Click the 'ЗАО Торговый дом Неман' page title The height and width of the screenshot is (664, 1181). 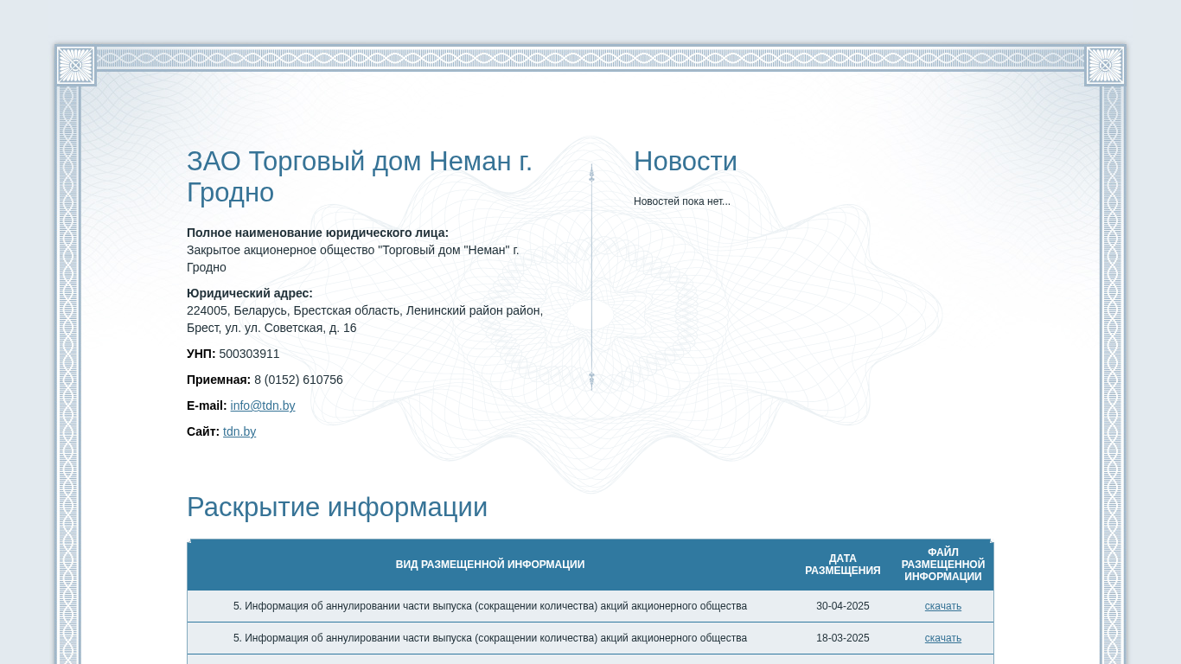pos(359,176)
